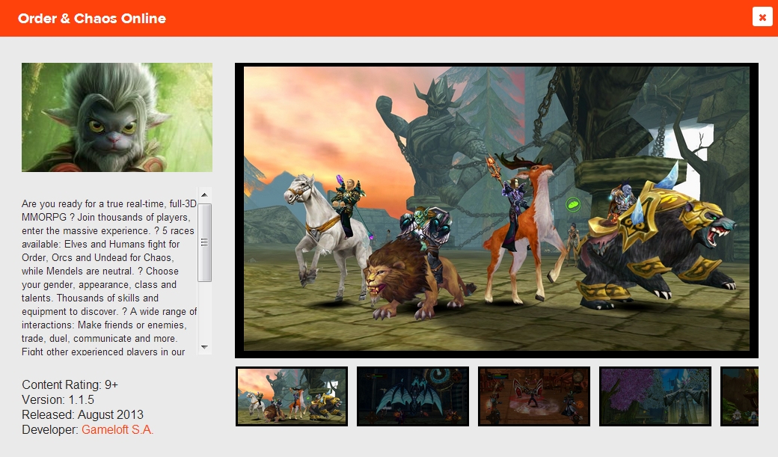This screenshot has height=457, width=778.
Task: Grab the description scrollbar thumb
Action: tap(205, 242)
